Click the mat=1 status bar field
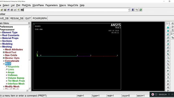Viewport: 174px width, 98px height. click(84, 96)
